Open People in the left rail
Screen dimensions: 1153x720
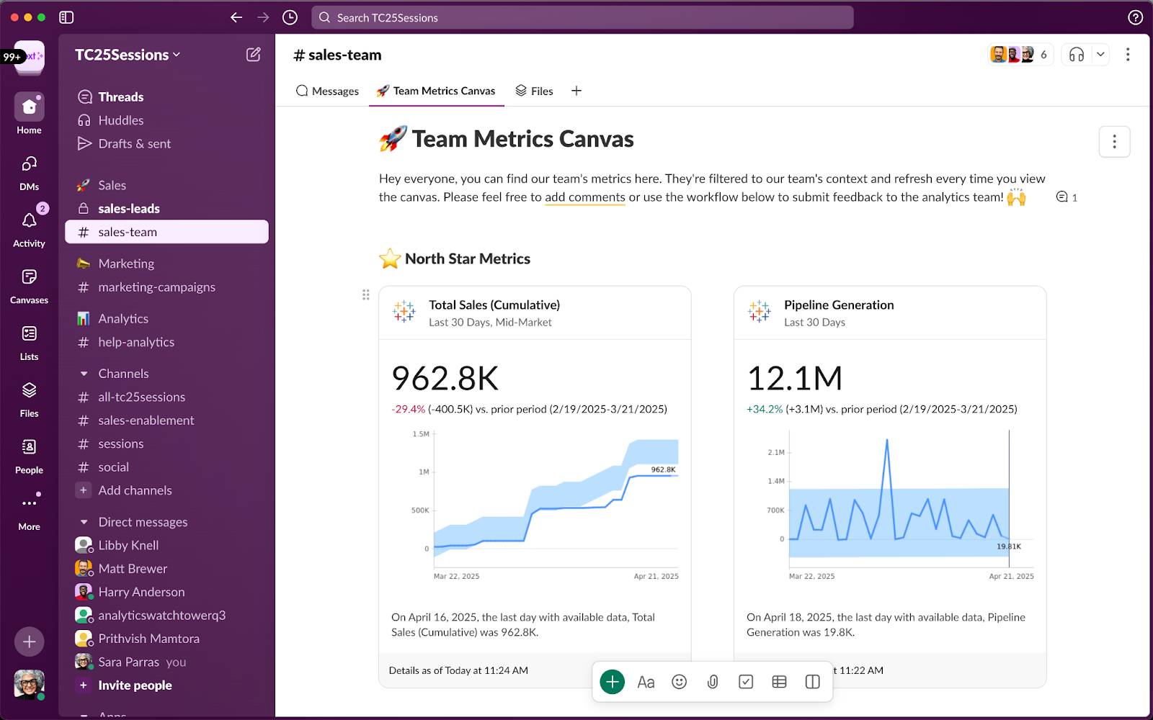29,456
